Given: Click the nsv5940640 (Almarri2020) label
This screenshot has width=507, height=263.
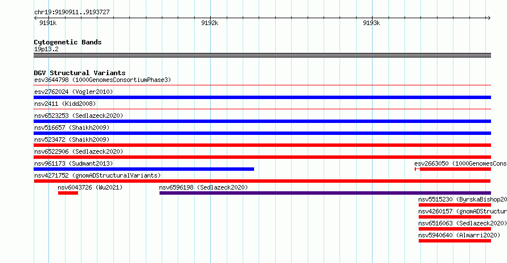Looking at the screenshot, I should 459,235.
